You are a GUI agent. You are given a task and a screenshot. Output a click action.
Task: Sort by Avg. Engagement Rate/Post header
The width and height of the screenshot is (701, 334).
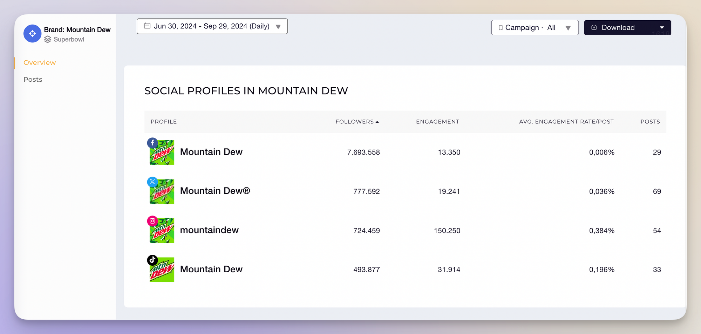566,122
